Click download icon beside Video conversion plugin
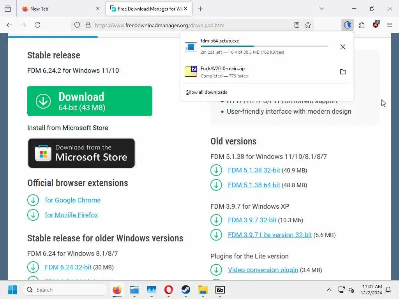 [216, 270]
